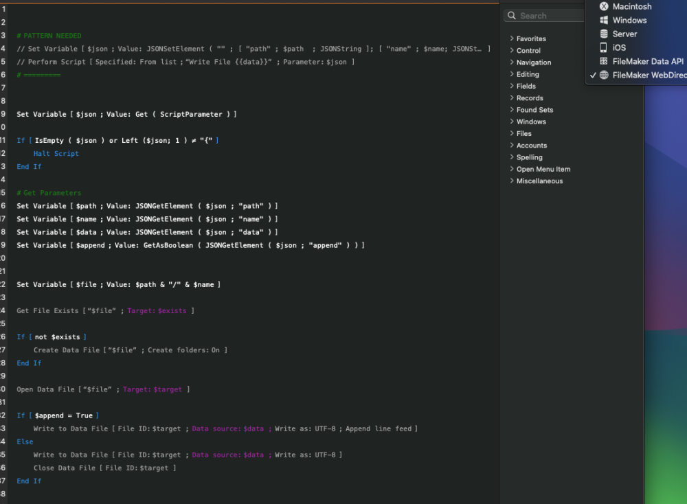
Task: Click the iOS phone icon
Action: coord(604,47)
